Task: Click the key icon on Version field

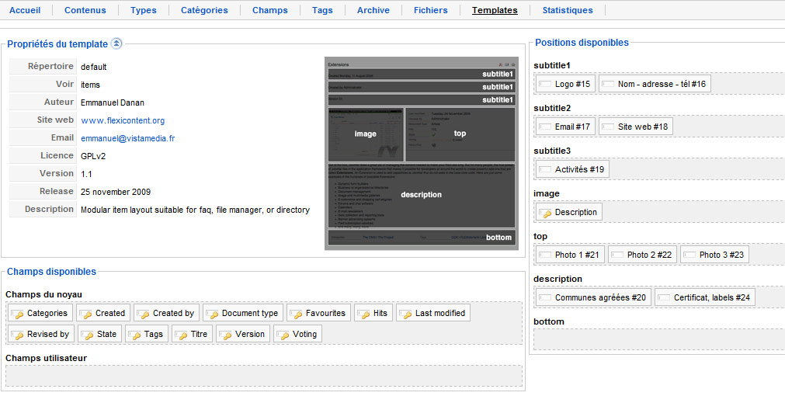Action: point(227,335)
